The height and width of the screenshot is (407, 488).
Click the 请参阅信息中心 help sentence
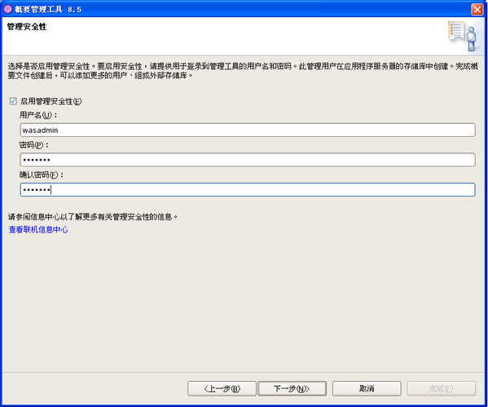point(93,217)
